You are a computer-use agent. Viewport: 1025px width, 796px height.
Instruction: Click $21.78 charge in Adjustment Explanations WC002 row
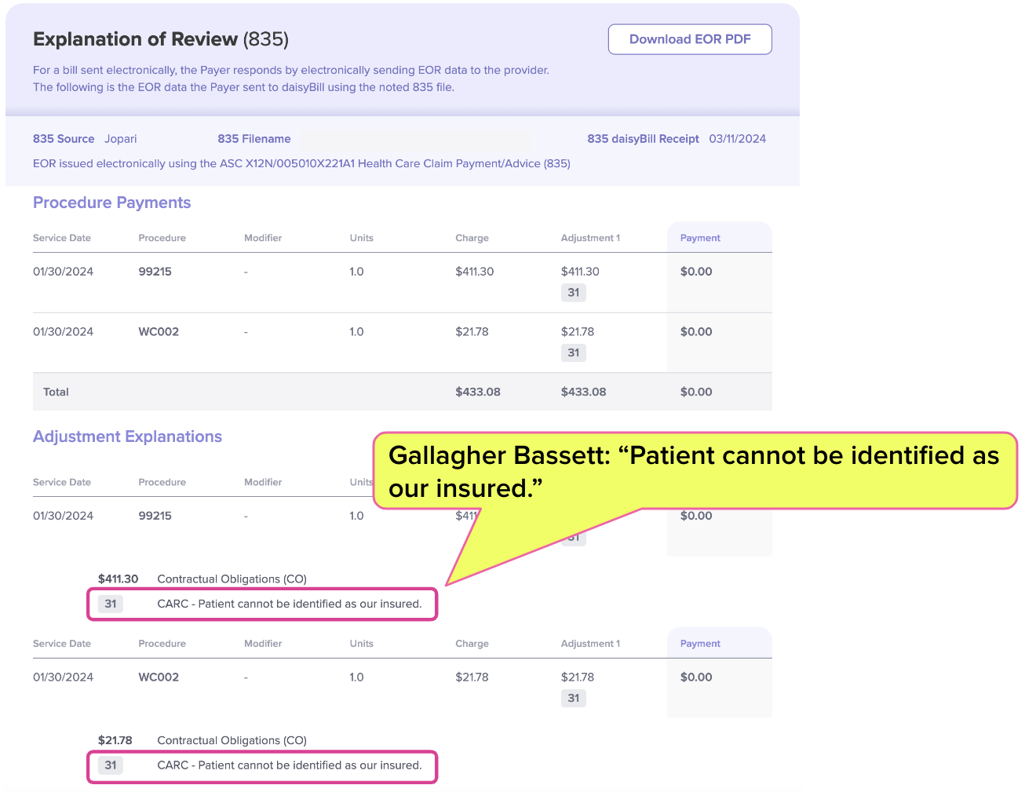click(x=472, y=677)
